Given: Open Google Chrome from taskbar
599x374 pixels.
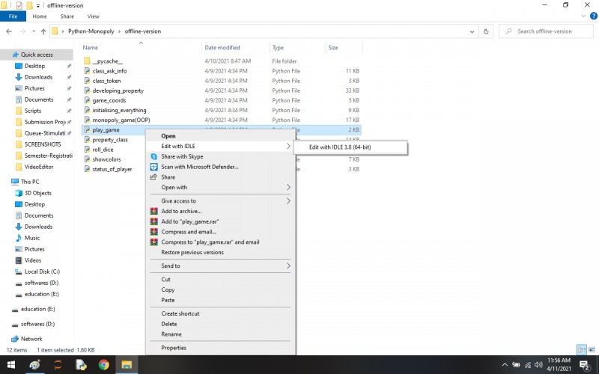Looking at the screenshot, I should point(103,365).
